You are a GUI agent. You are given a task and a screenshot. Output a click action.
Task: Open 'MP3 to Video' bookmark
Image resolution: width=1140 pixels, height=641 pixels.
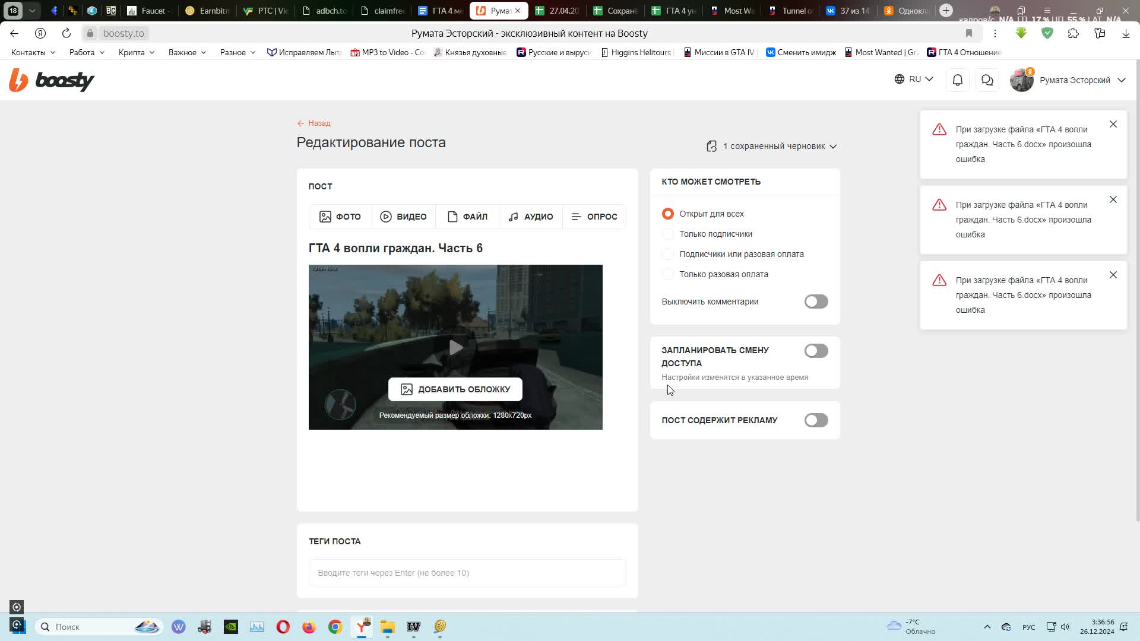[388, 52]
